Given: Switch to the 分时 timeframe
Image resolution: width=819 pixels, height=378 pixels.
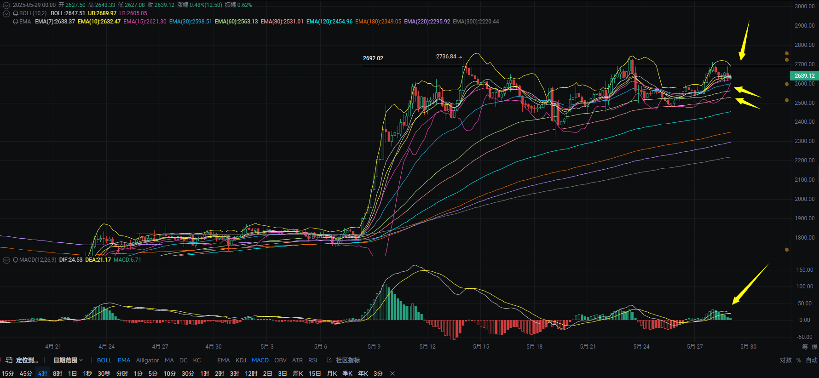Looking at the screenshot, I should coord(122,373).
